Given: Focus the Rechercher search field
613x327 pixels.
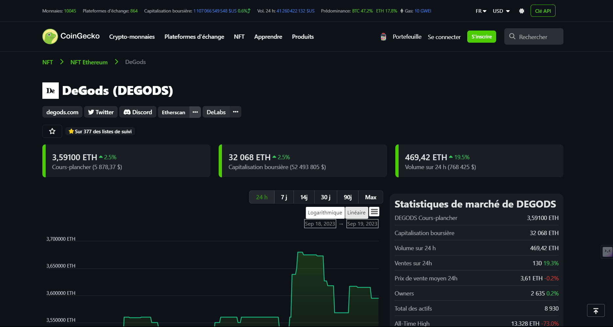Looking at the screenshot, I should [x=534, y=36].
